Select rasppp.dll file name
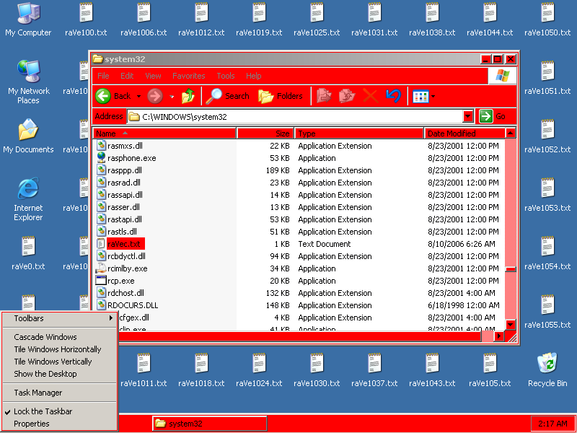Screen dimensions: 577x433 [124, 170]
